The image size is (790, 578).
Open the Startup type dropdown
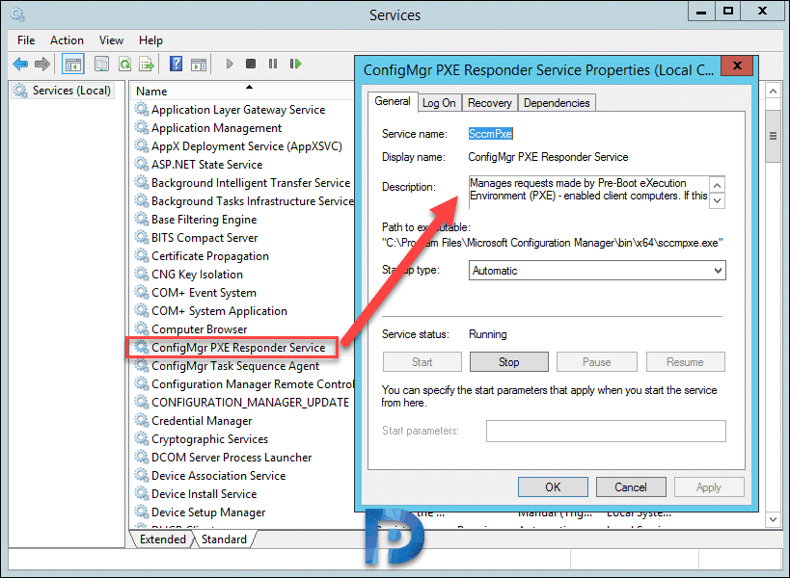(597, 271)
